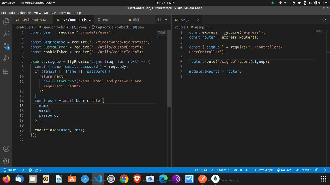The image size is (330, 185).
Task: Click the controllers breadcrumb segment
Action: click(25, 27)
